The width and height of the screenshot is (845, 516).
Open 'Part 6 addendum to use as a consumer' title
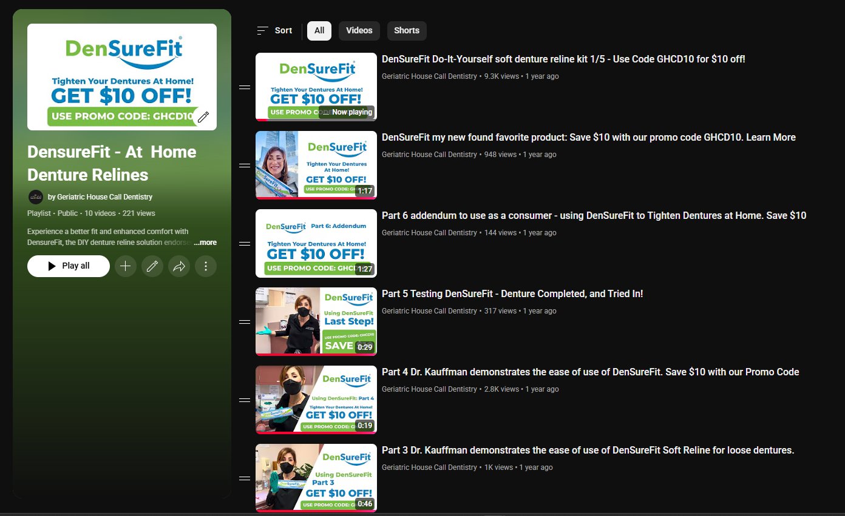click(x=594, y=216)
